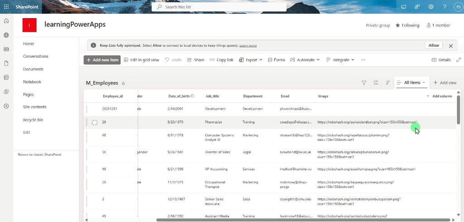
Task: Select the row radio for employee 29
Action: coord(94,122)
